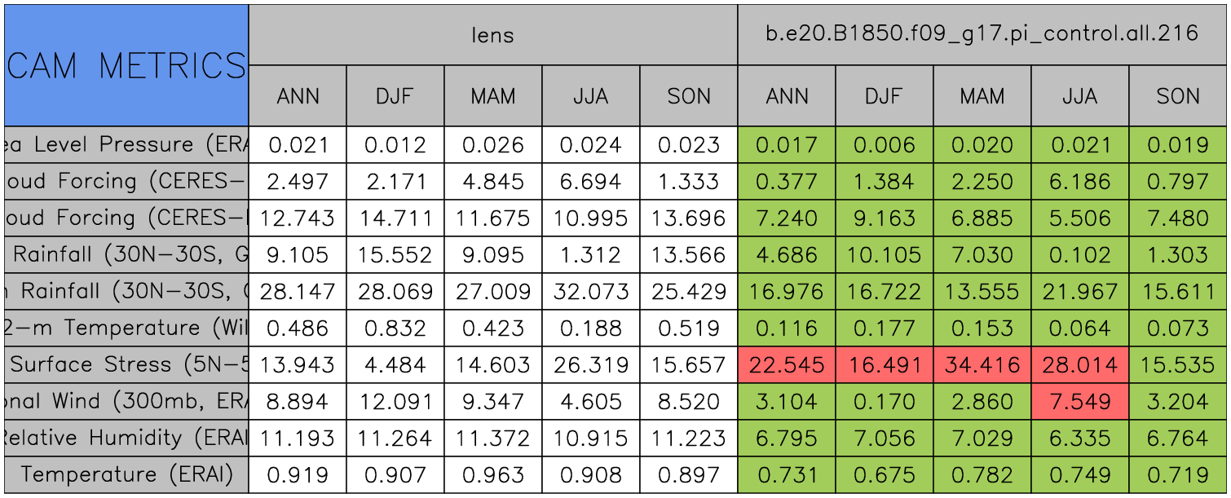This screenshot has height=498, width=1231.
Task: Click the DJF header under lens
Action: 395,96
